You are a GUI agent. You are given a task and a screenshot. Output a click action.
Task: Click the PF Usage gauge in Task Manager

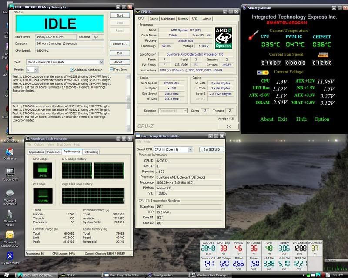coord(43,196)
